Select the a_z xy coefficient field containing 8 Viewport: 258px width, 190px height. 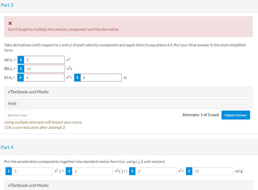101,78
